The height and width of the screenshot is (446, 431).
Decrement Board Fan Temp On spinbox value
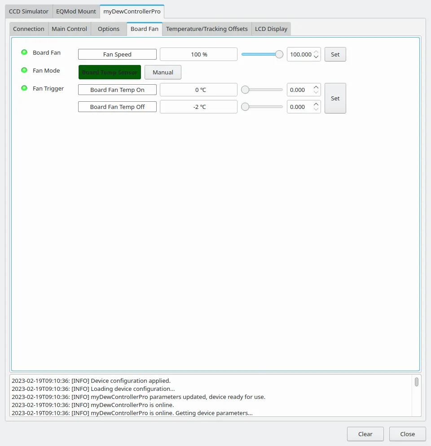(316, 92)
